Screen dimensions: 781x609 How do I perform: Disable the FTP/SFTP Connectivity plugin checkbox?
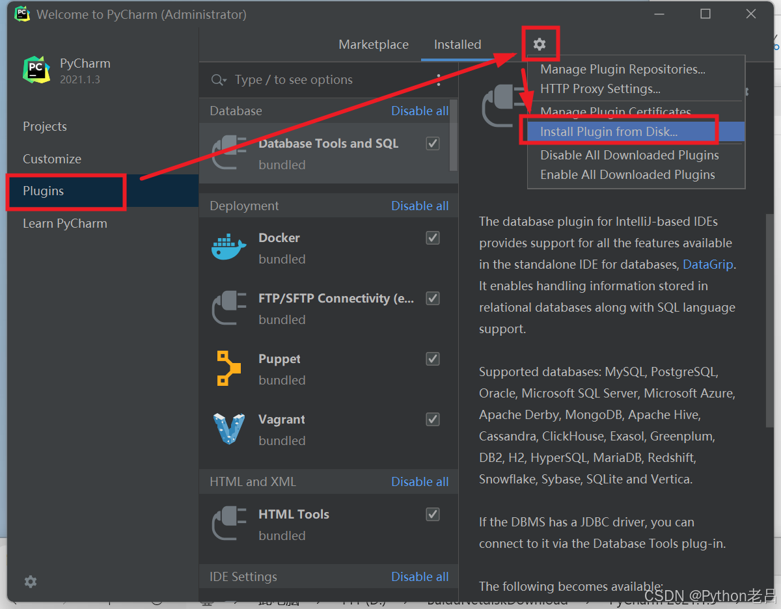point(433,298)
